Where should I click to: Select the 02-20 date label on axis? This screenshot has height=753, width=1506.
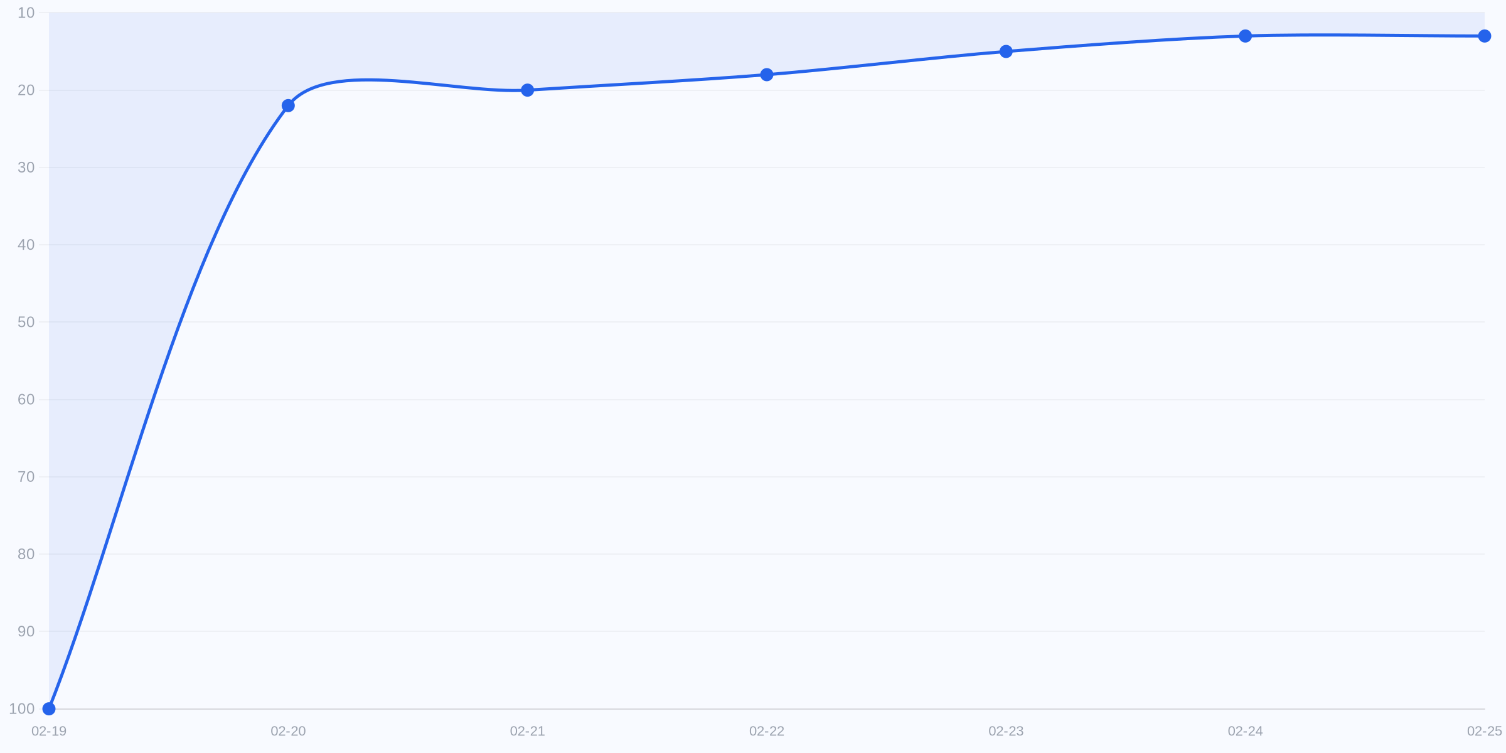288,731
